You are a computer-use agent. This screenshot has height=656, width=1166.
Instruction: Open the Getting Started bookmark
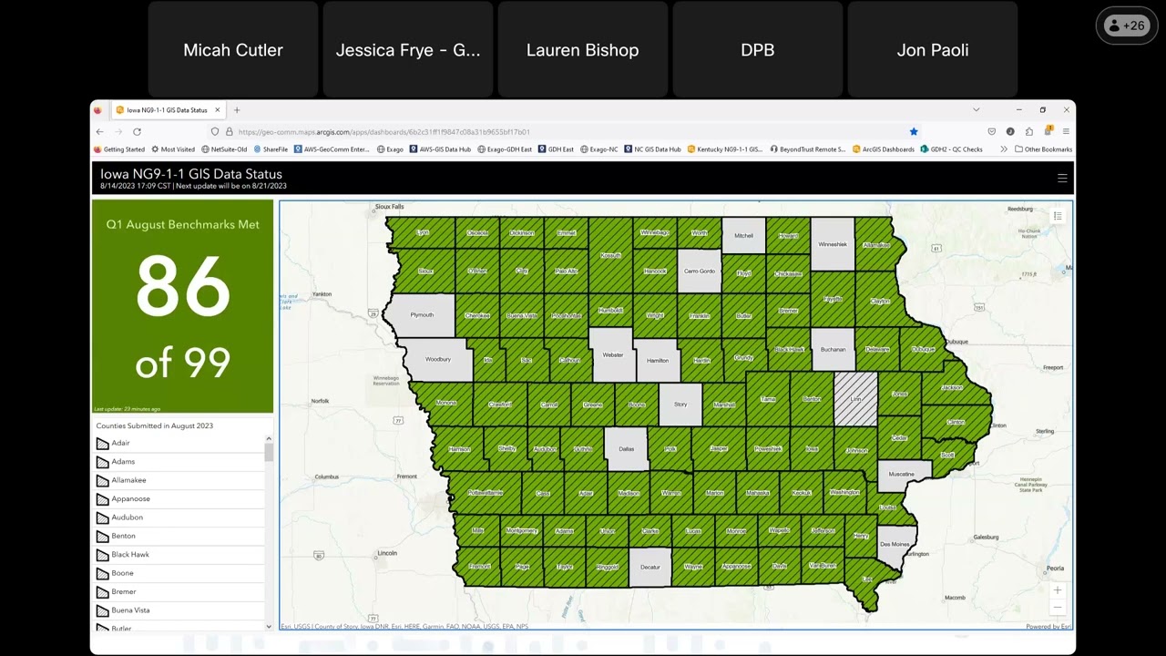(x=119, y=149)
